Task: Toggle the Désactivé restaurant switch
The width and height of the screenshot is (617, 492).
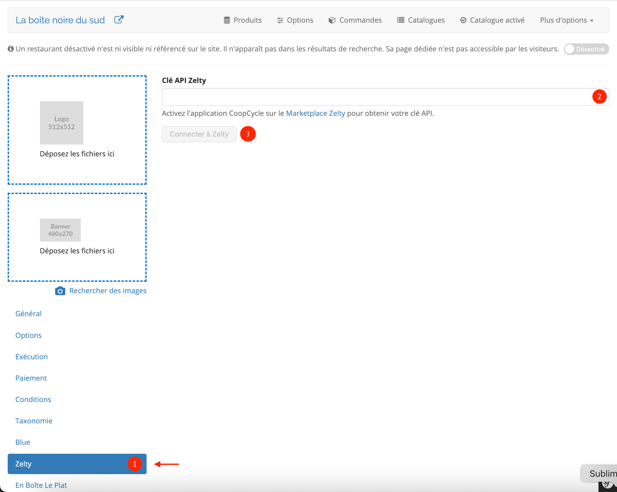Action: (x=586, y=49)
